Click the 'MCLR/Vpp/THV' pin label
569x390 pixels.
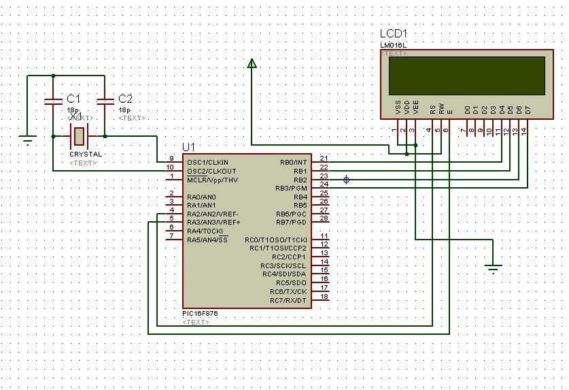coord(212,180)
